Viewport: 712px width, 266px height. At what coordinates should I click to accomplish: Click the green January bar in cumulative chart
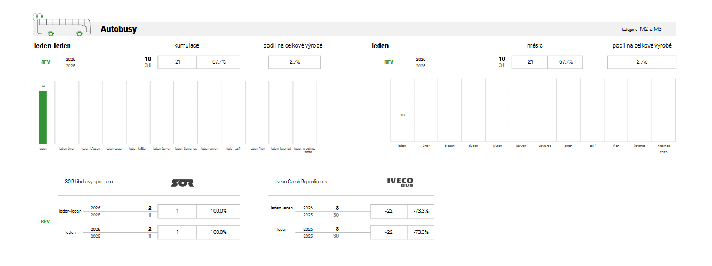43,117
